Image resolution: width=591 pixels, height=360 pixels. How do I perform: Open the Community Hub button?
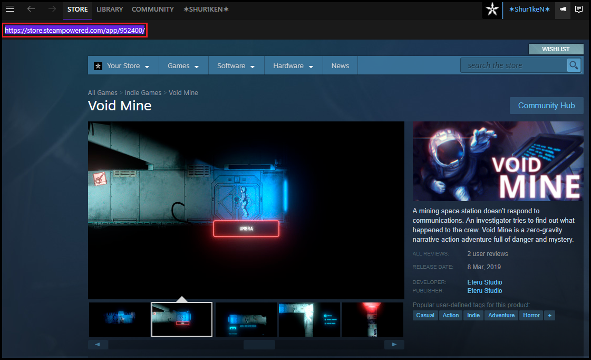pos(546,106)
